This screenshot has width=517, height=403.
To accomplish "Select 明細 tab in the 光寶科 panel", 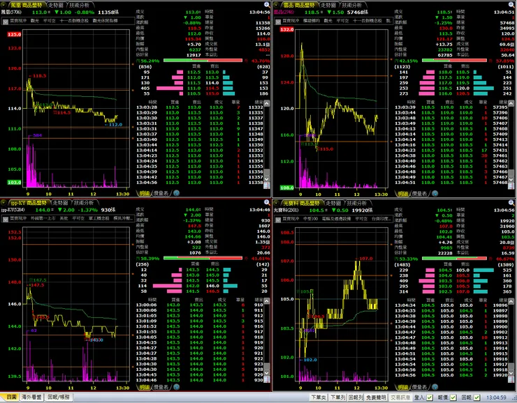I will pyautogui.click(x=403, y=387).
